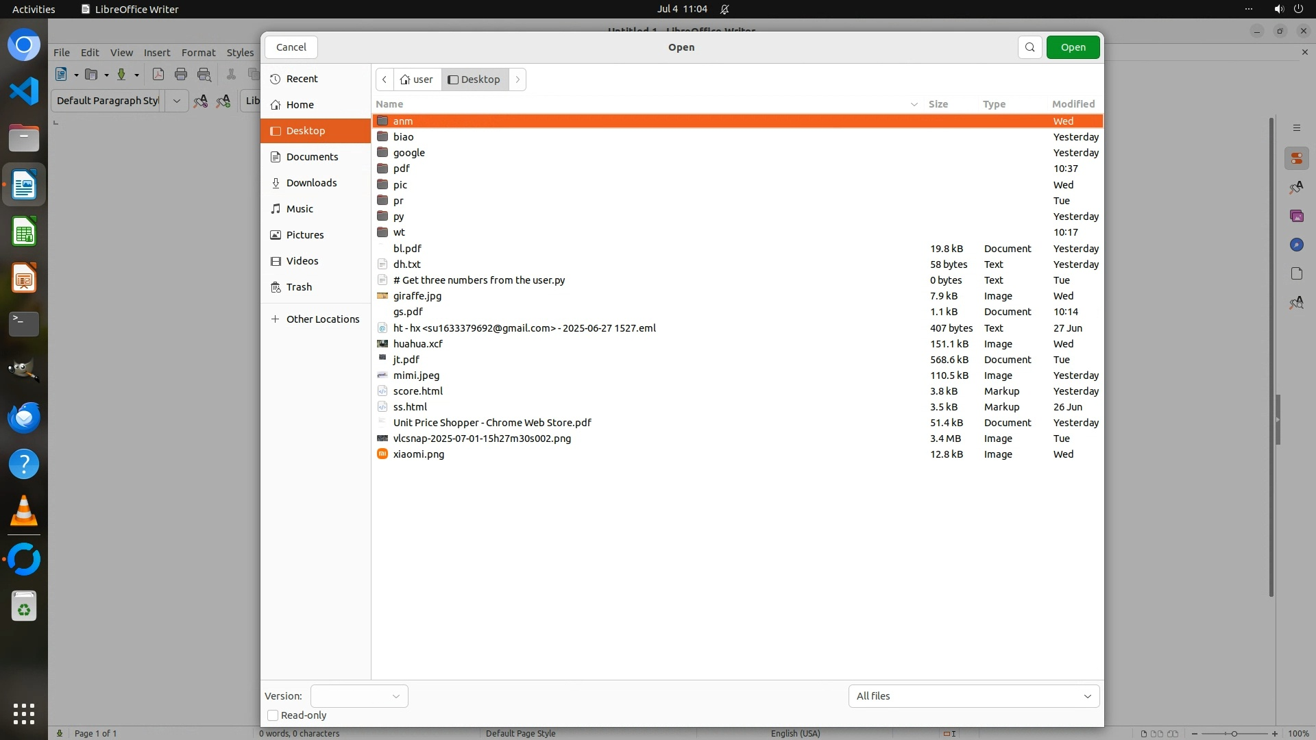Toggle notifications bell in top bar
Screen dimensions: 1316x740
click(x=724, y=9)
